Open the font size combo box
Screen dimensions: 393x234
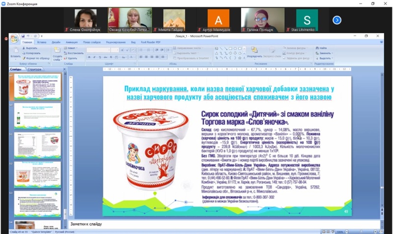[114, 50]
